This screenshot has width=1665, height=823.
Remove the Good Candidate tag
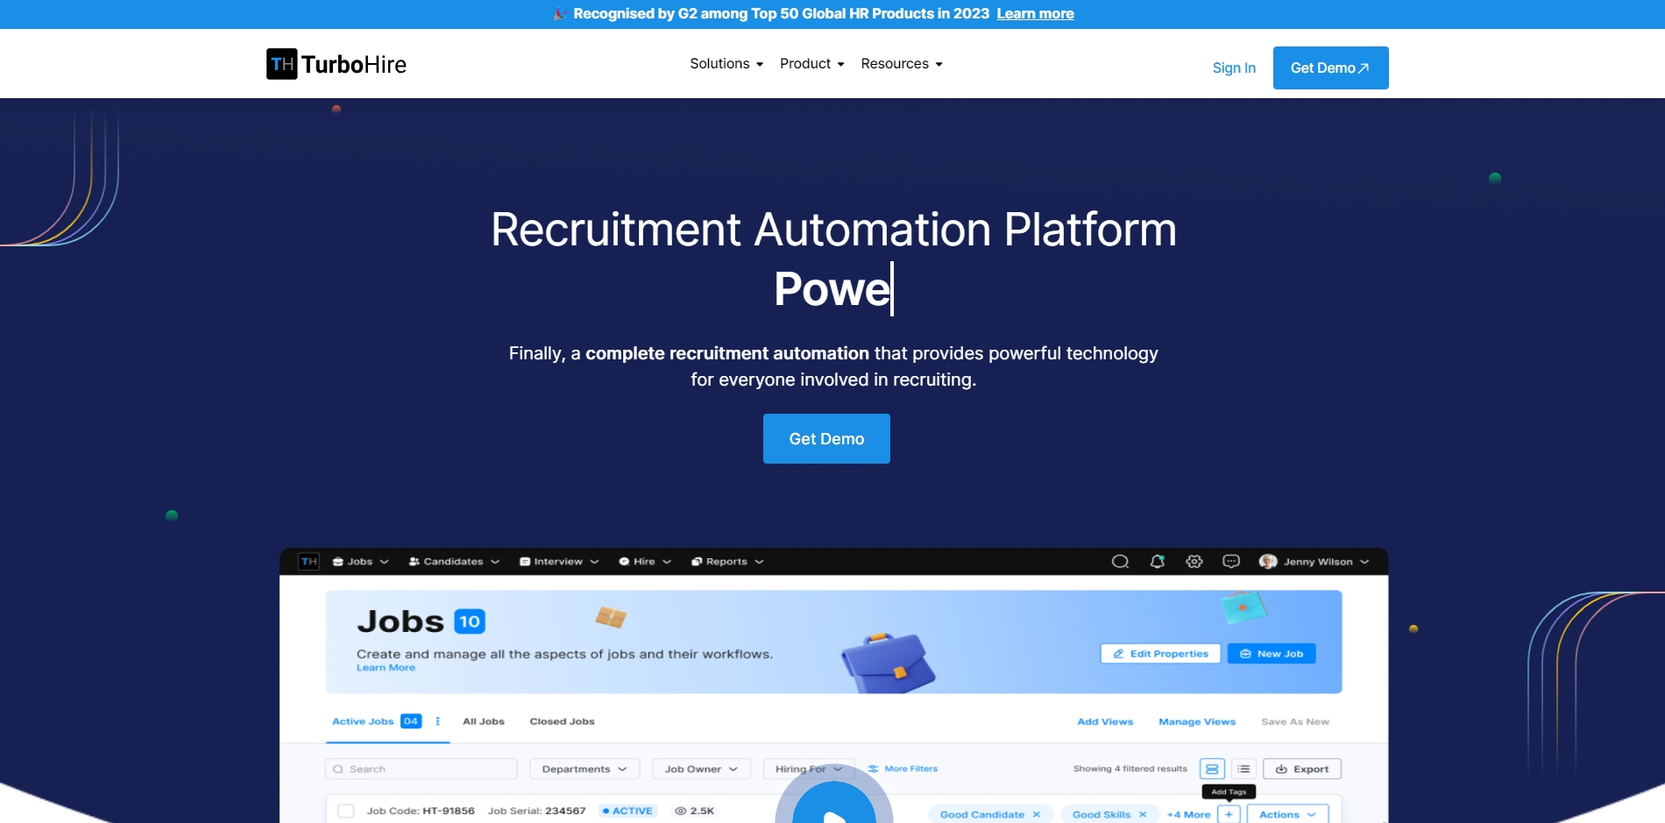1037,814
